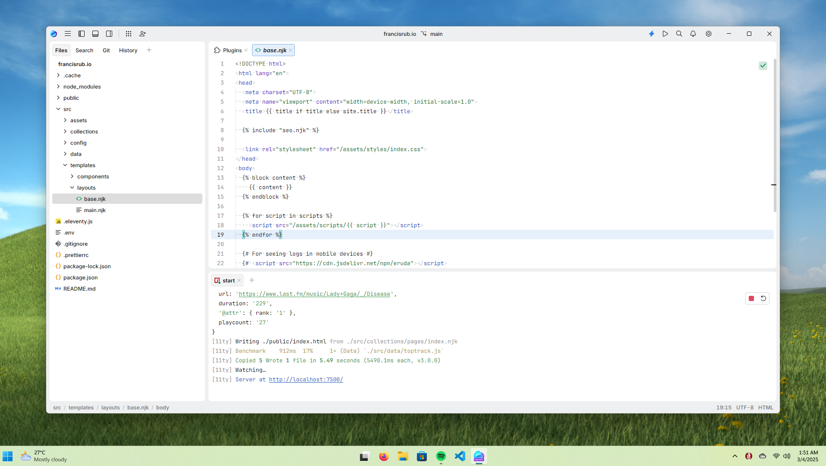Viewport: 826px width, 466px height.
Task: Click the francisrub.io project title
Action: (x=400, y=34)
